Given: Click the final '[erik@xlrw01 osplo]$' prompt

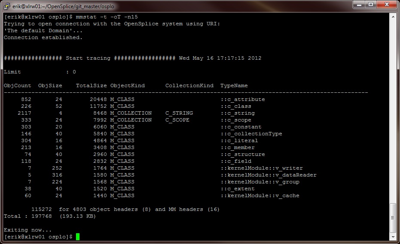Looking at the screenshot, I should point(38,237).
